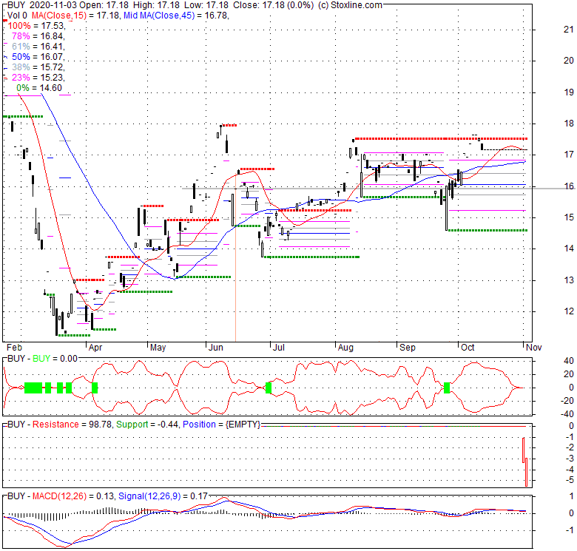
Task: Click the 'Jul' month axis label
Action: (x=279, y=347)
